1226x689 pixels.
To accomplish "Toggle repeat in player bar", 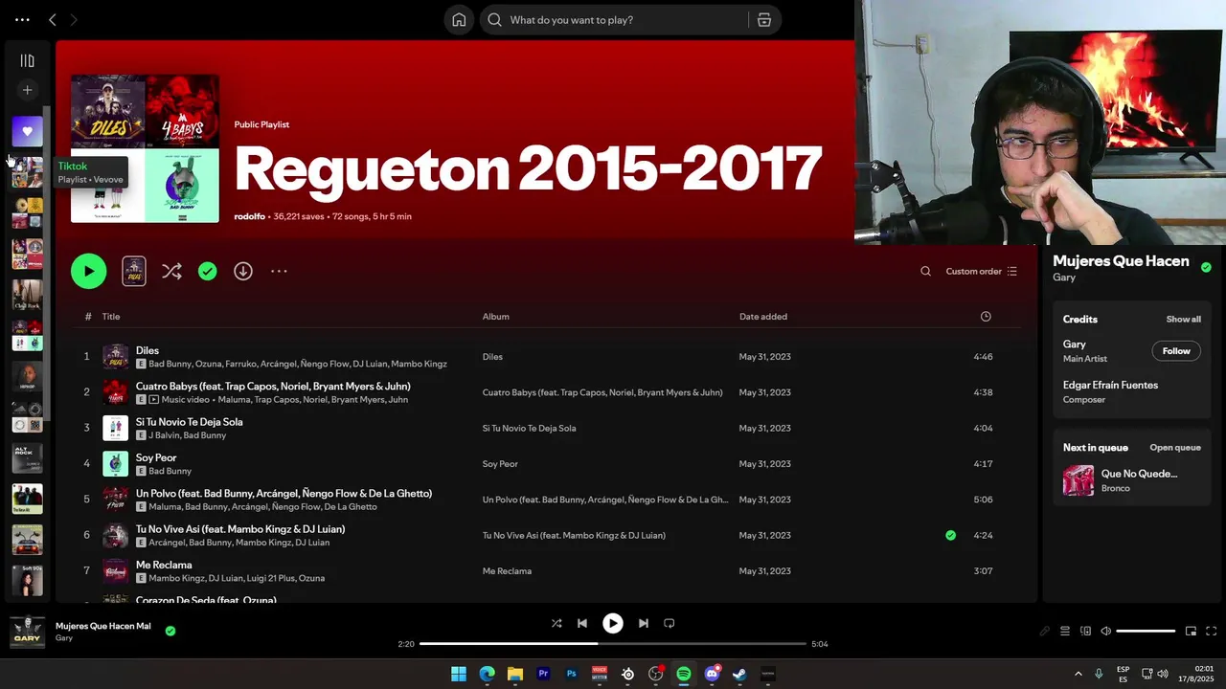I will pos(670,623).
